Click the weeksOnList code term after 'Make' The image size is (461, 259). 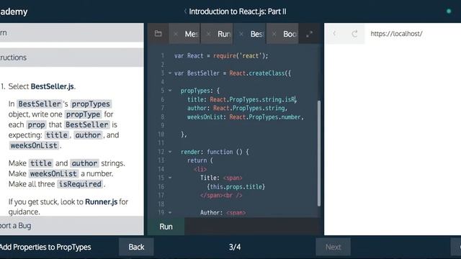click(53, 173)
